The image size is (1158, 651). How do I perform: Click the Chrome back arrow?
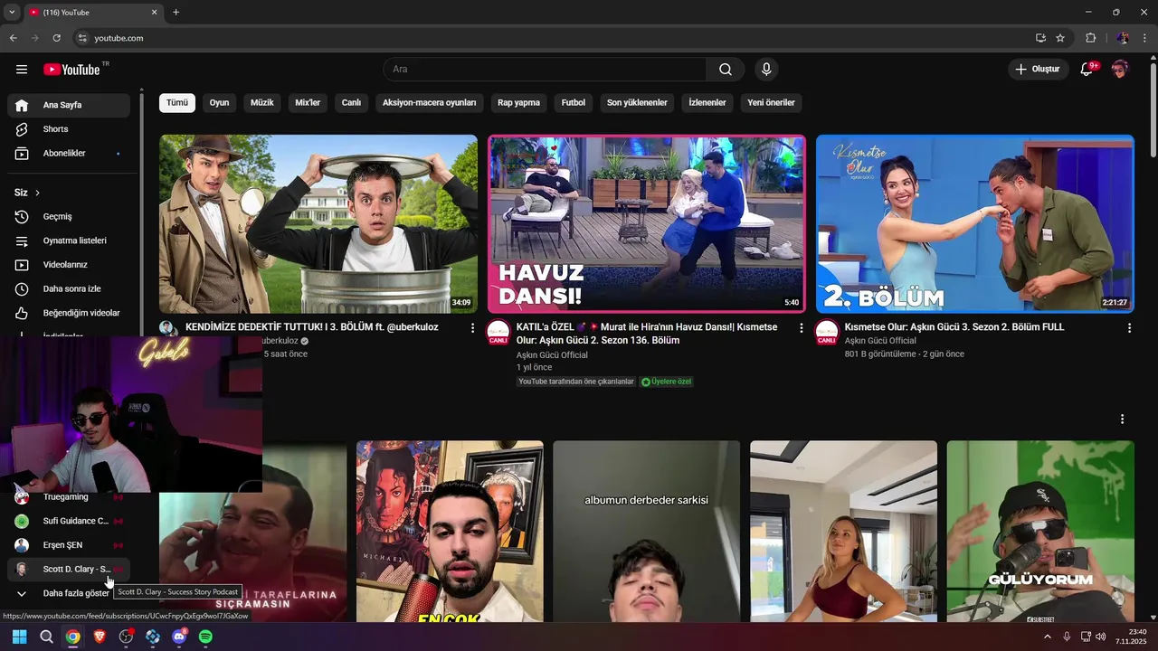click(13, 38)
